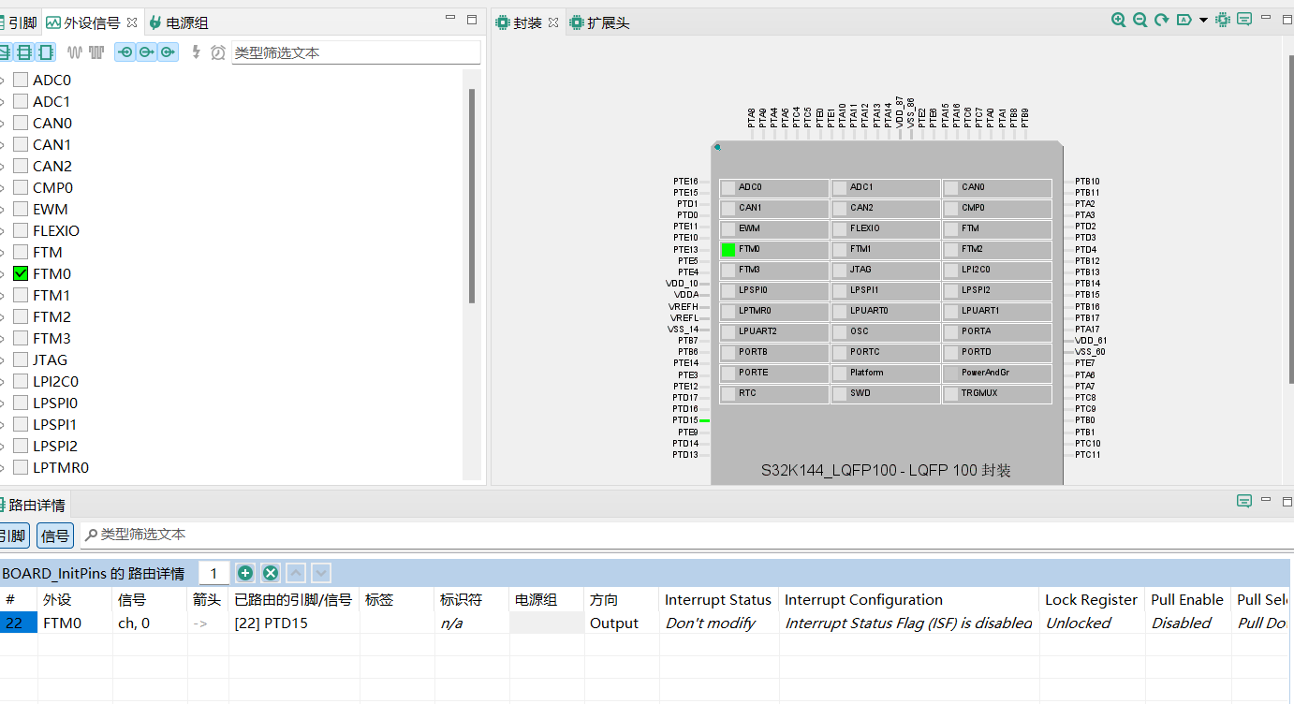Click the chip package switch icon

click(1223, 20)
